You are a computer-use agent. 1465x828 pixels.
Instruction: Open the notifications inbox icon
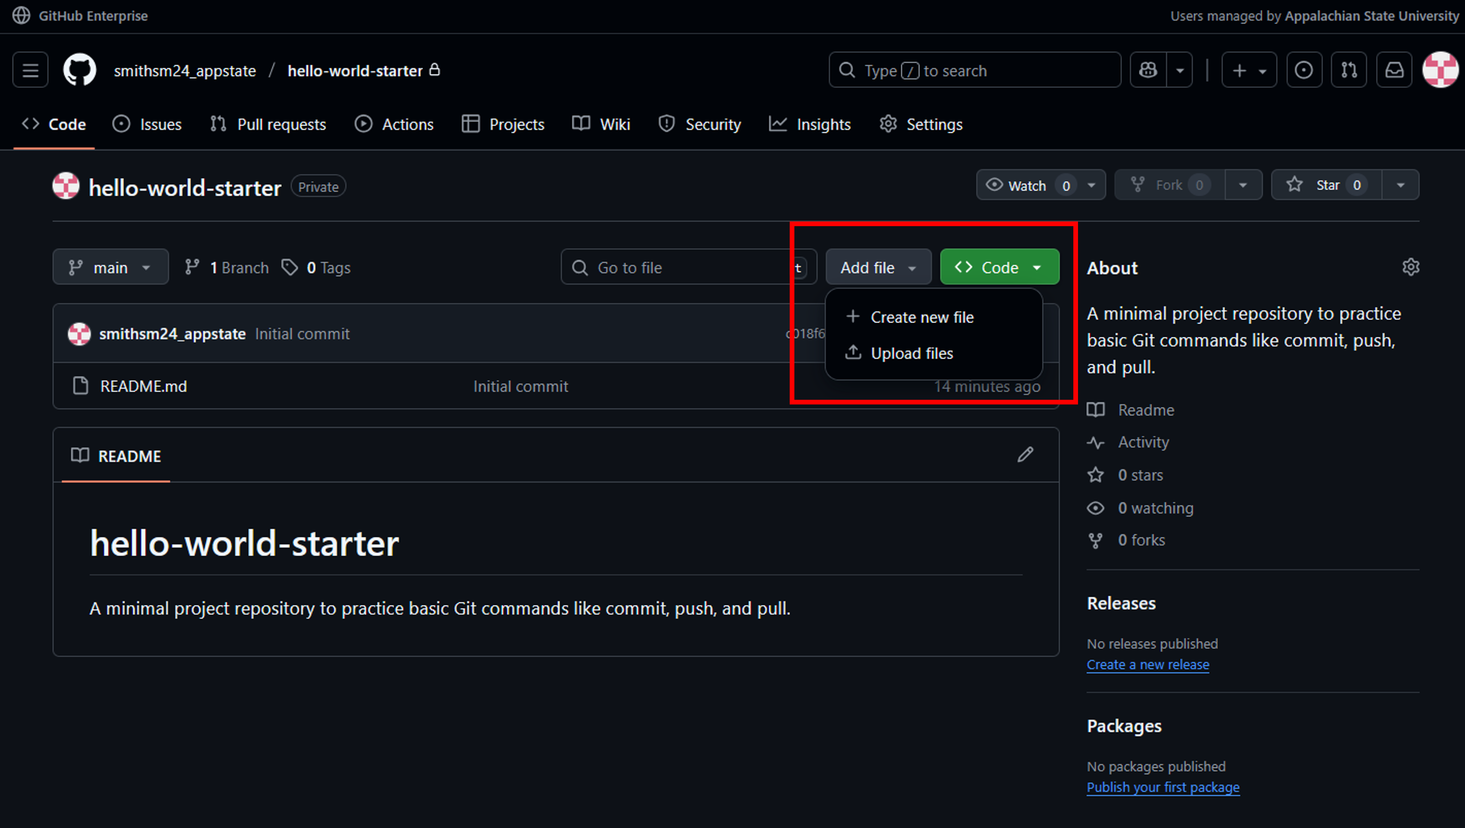[1394, 69]
